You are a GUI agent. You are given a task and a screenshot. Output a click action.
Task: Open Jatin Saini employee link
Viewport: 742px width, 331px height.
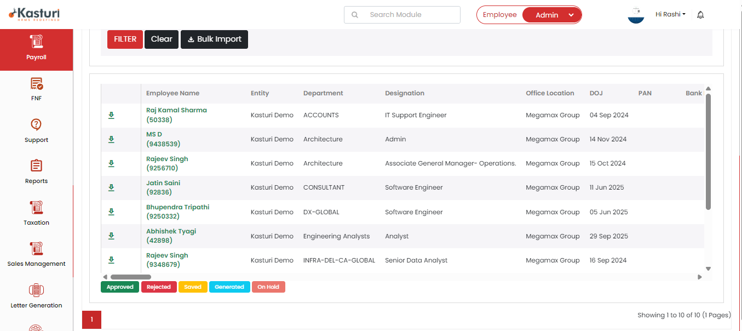coord(163,187)
